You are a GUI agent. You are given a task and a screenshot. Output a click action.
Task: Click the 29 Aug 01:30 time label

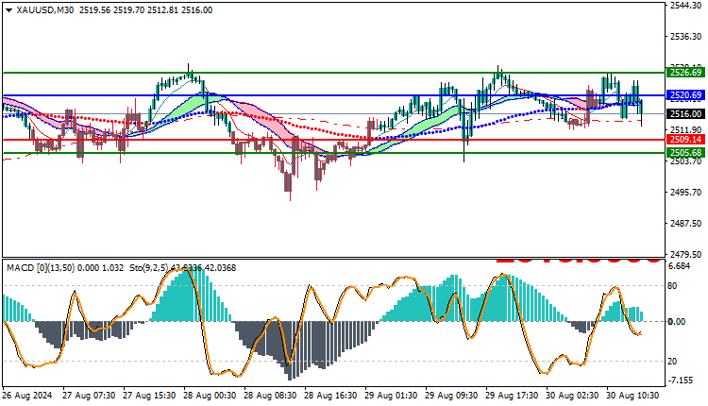(x=391, y=396)
